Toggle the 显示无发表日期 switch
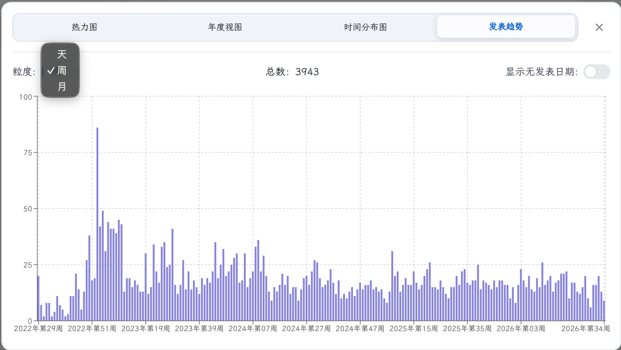Screen dimensions: 621x350 click(596, 72)
